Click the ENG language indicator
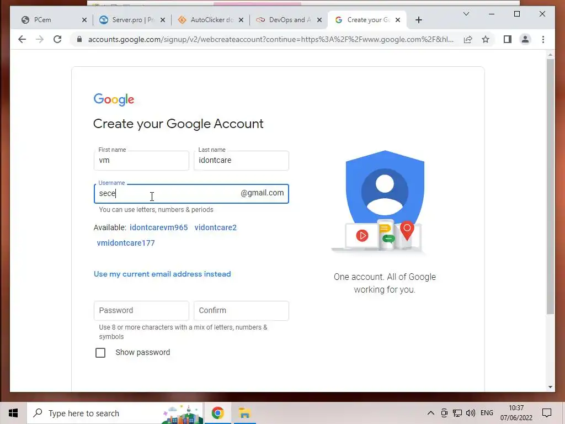The width and height of the screenshot is (565, 424). tap(487, 413)
